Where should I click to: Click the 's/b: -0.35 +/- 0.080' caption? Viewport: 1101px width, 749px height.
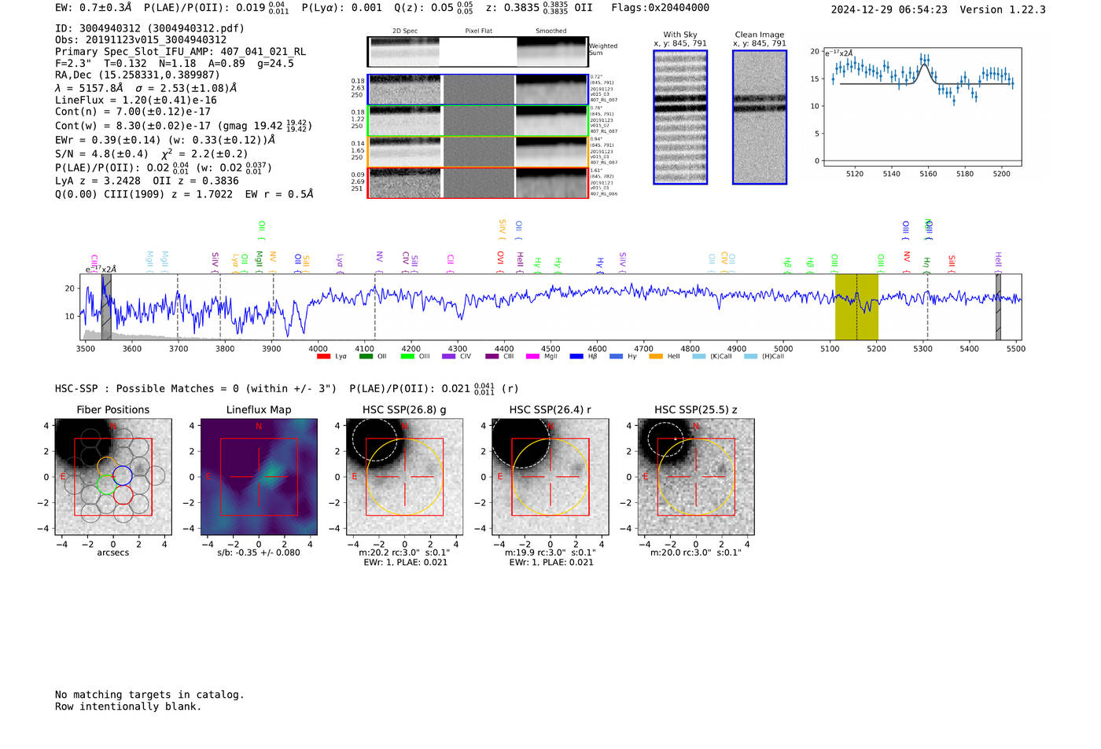(x=259, y=553)
